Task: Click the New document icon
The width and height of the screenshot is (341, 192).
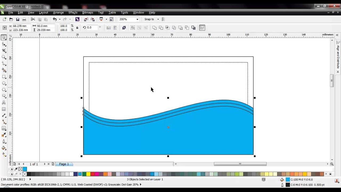Action: click(5, 19)
